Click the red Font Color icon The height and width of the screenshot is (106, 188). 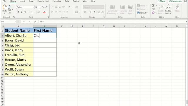point(44,12)
